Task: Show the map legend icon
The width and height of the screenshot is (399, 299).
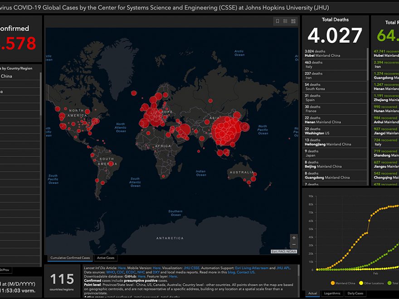Action: 285,21
